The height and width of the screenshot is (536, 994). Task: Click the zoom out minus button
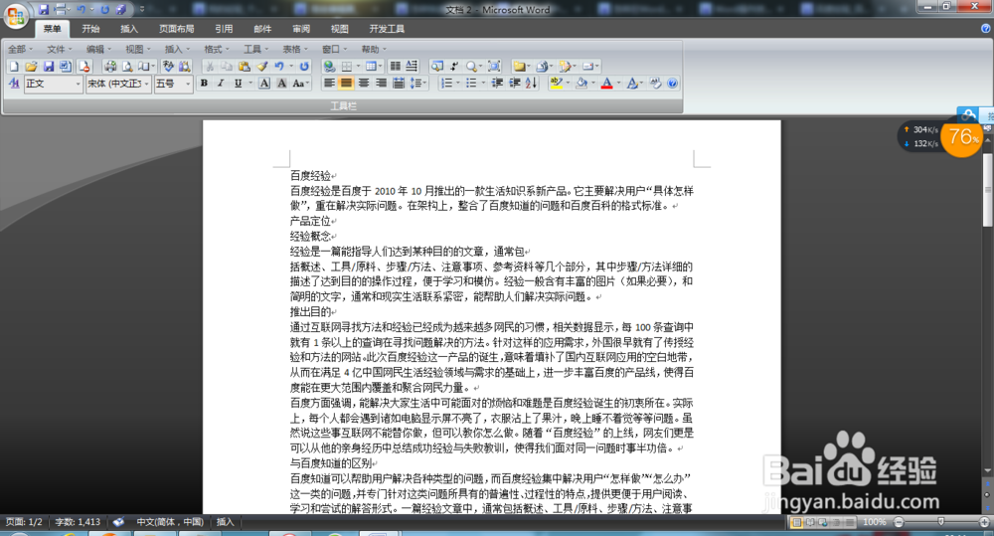(899, 522)
